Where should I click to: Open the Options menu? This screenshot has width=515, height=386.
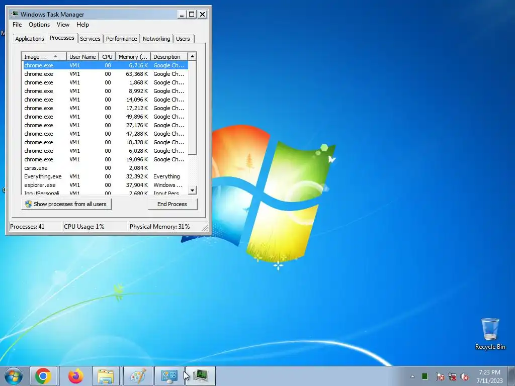(39, 25)
